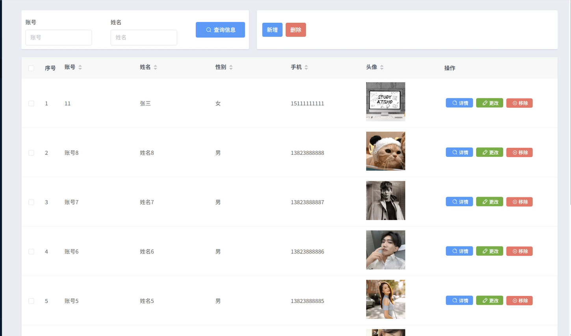The height and width of the screenshot is (336, 571).
Task: Open 详情 for 账号6
Action: (x=460, y=251)
